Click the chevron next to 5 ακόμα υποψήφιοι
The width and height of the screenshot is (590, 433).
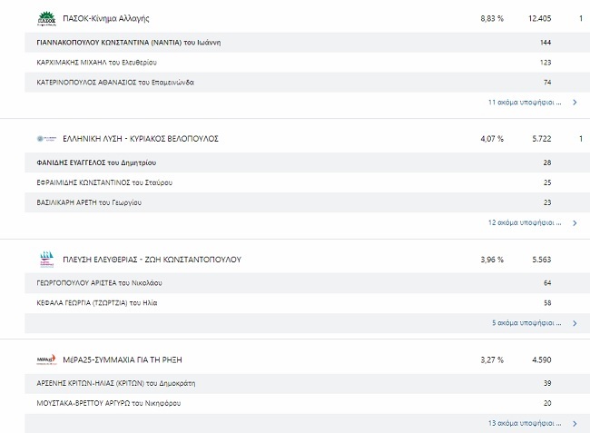point(575,322)
